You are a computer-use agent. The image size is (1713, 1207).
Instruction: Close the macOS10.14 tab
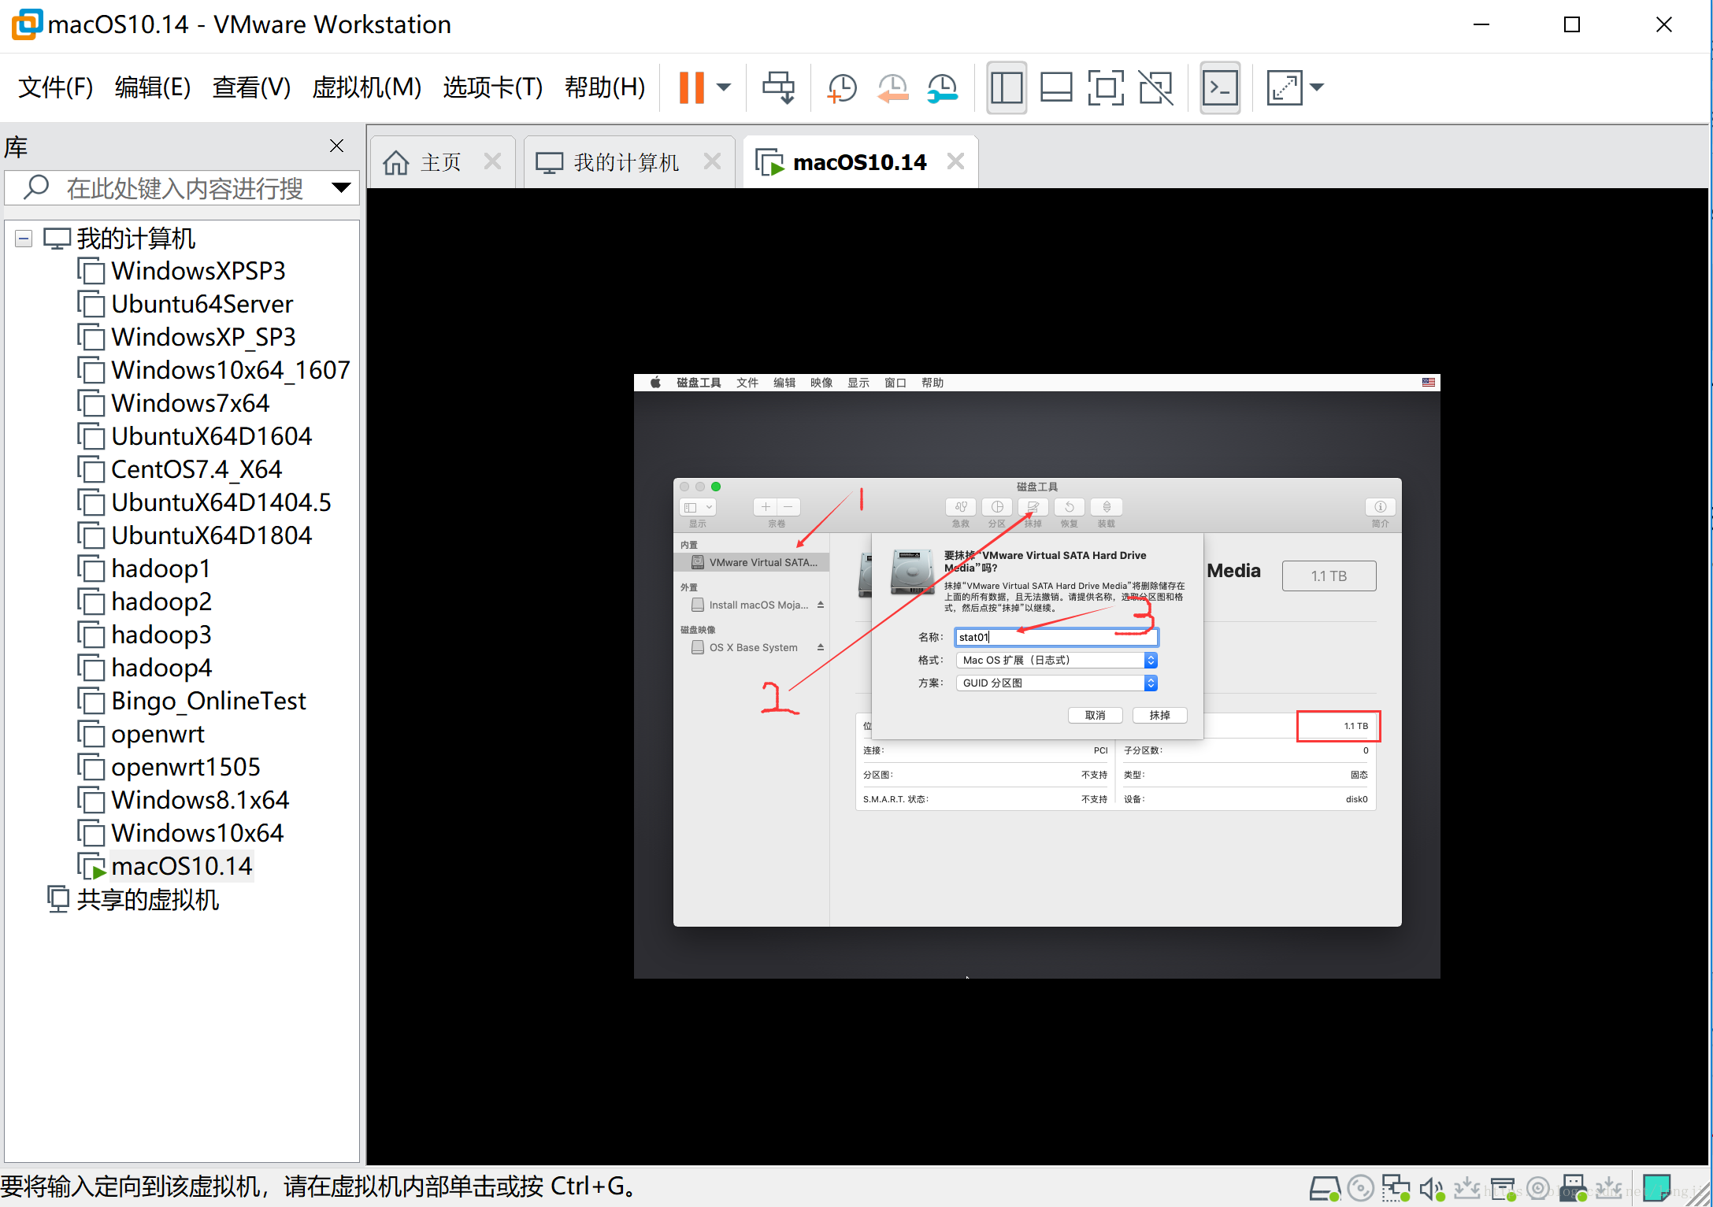955,161
